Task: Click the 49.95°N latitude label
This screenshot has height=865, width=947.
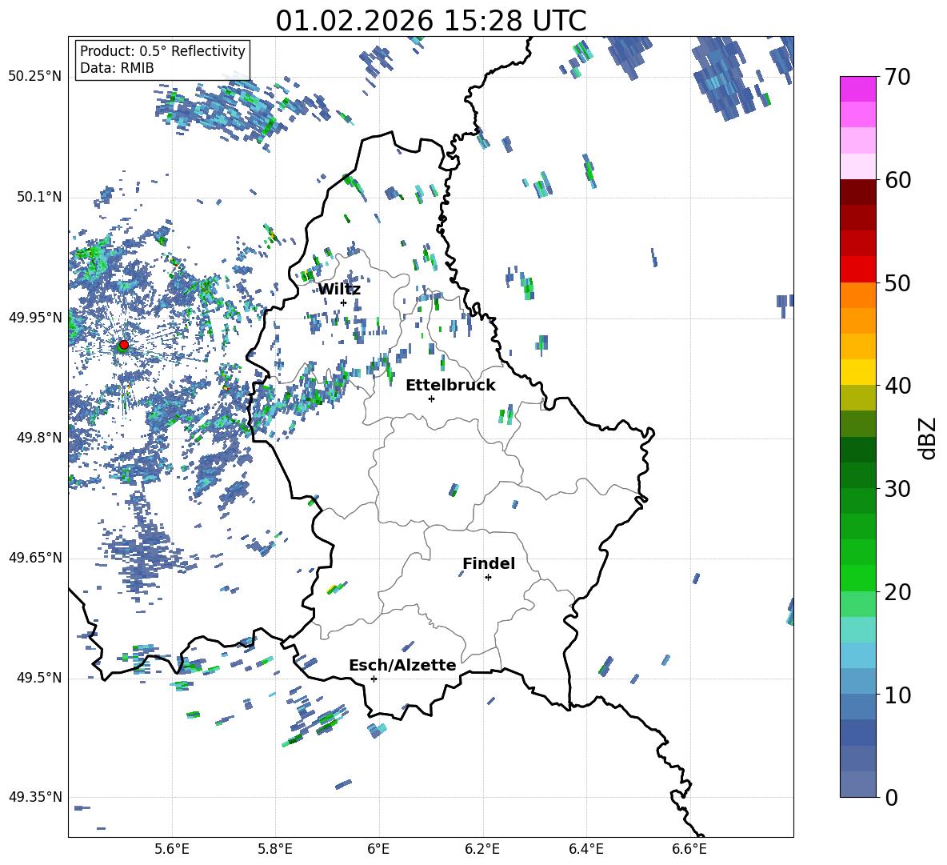Action: (35, 318)
